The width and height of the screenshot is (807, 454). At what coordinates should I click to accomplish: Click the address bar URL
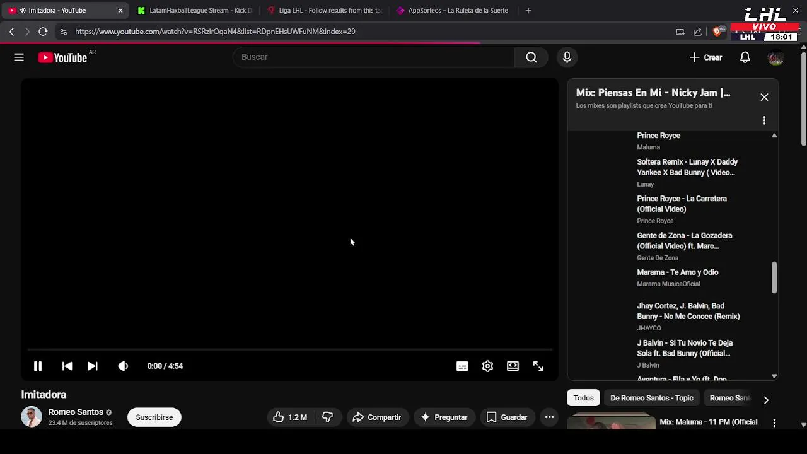click(215, 32)
